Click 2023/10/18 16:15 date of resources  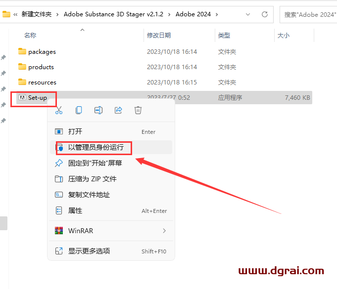click(172, 83)
